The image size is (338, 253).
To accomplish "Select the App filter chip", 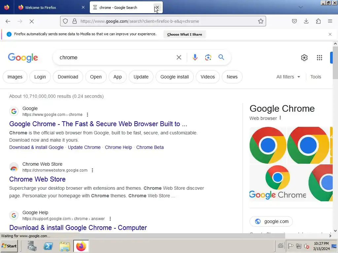I will point(118,77).
